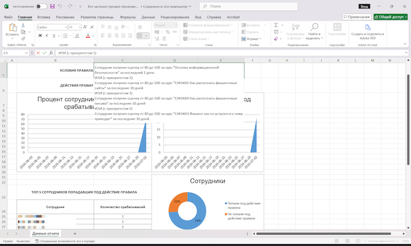This screenshot has width=411, height=246.
Task: Add a new sheet with plus button
Action: point(75,233)
